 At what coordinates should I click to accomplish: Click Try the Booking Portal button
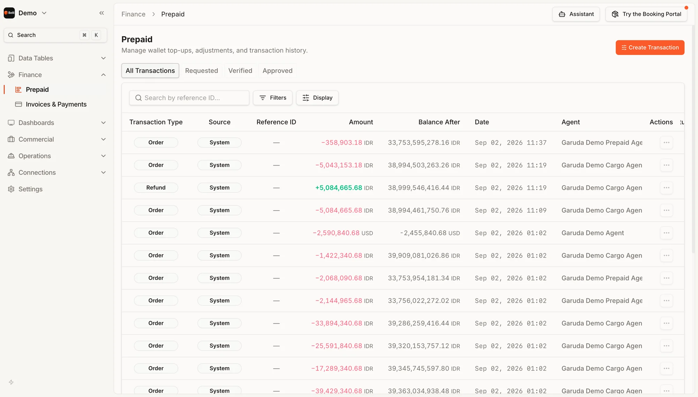tap(646, 14)
